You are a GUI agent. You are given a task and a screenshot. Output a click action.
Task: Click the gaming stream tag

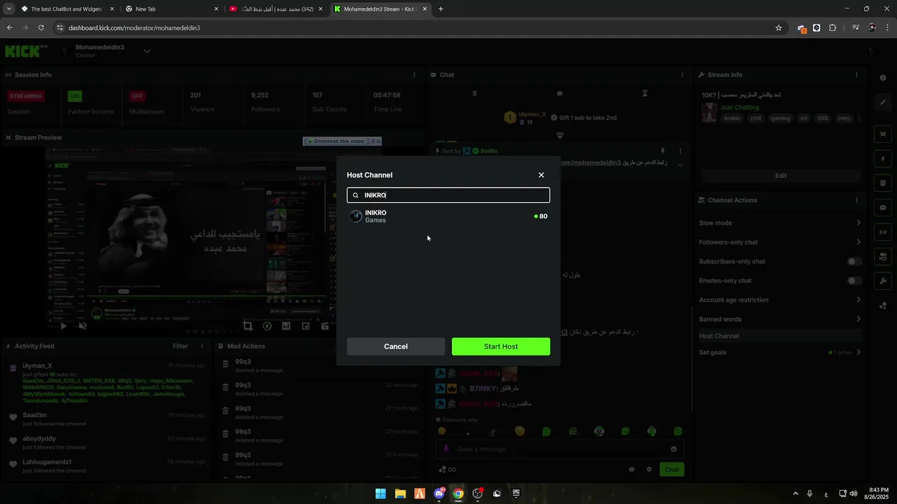(x=781, y=118)
